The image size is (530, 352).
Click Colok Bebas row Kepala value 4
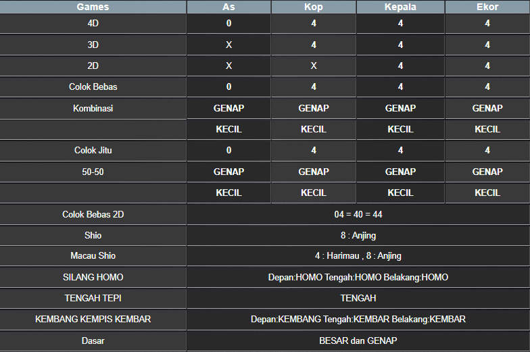400,86
